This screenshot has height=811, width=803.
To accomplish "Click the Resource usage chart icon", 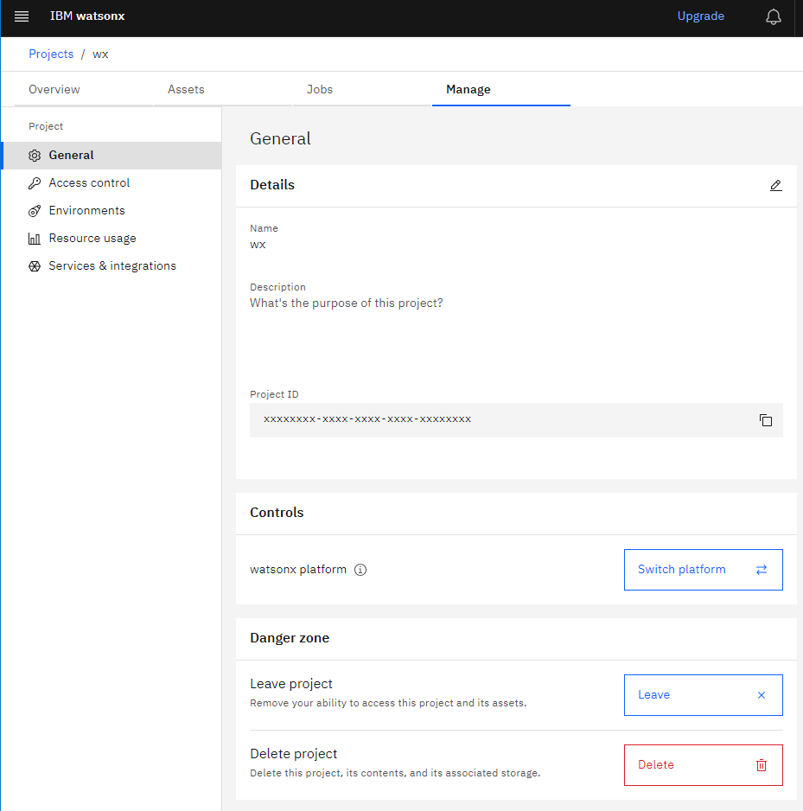I will tap(35, 239).
